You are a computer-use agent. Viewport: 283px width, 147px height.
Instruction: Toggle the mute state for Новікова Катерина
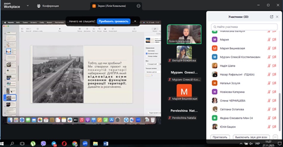click(269, 92)
